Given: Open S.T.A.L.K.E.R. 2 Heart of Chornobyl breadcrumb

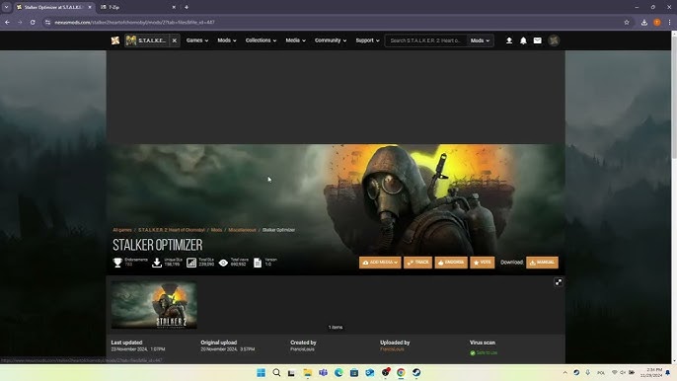Looking at the screenshot, I should 172,230.
